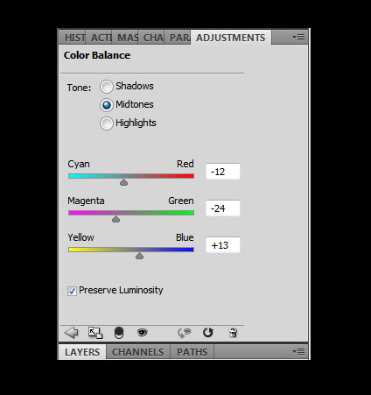Screen dimensions: 371x395
Task: Select the Shadows tone radio button
Action: [x=107, y=87]
